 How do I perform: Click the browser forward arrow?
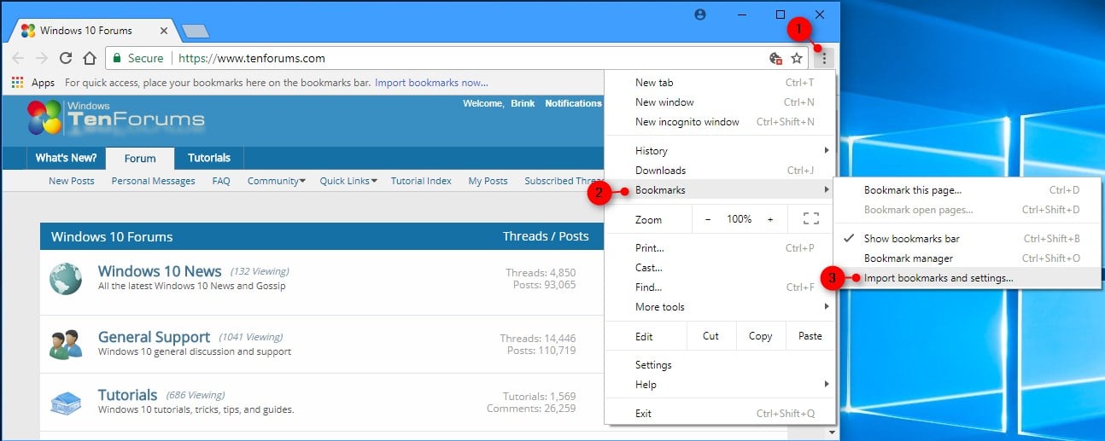click(41, 58)
